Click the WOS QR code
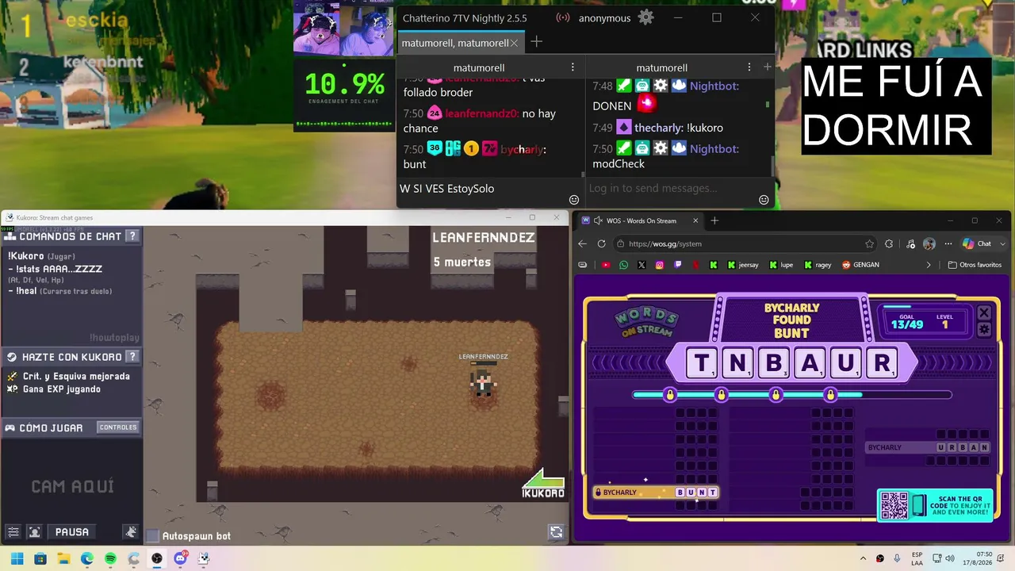 (894, 505)
